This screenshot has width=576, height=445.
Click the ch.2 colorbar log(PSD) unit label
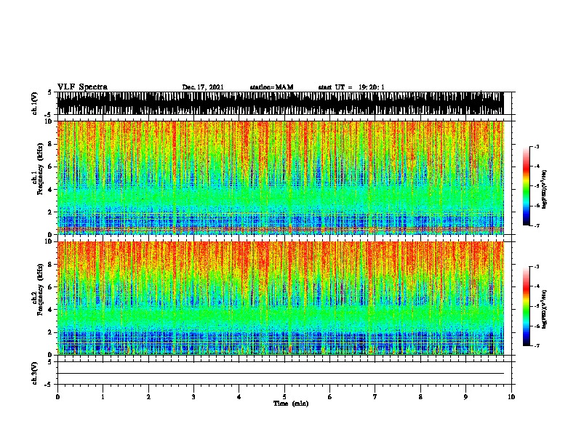(x=545, y=309)
